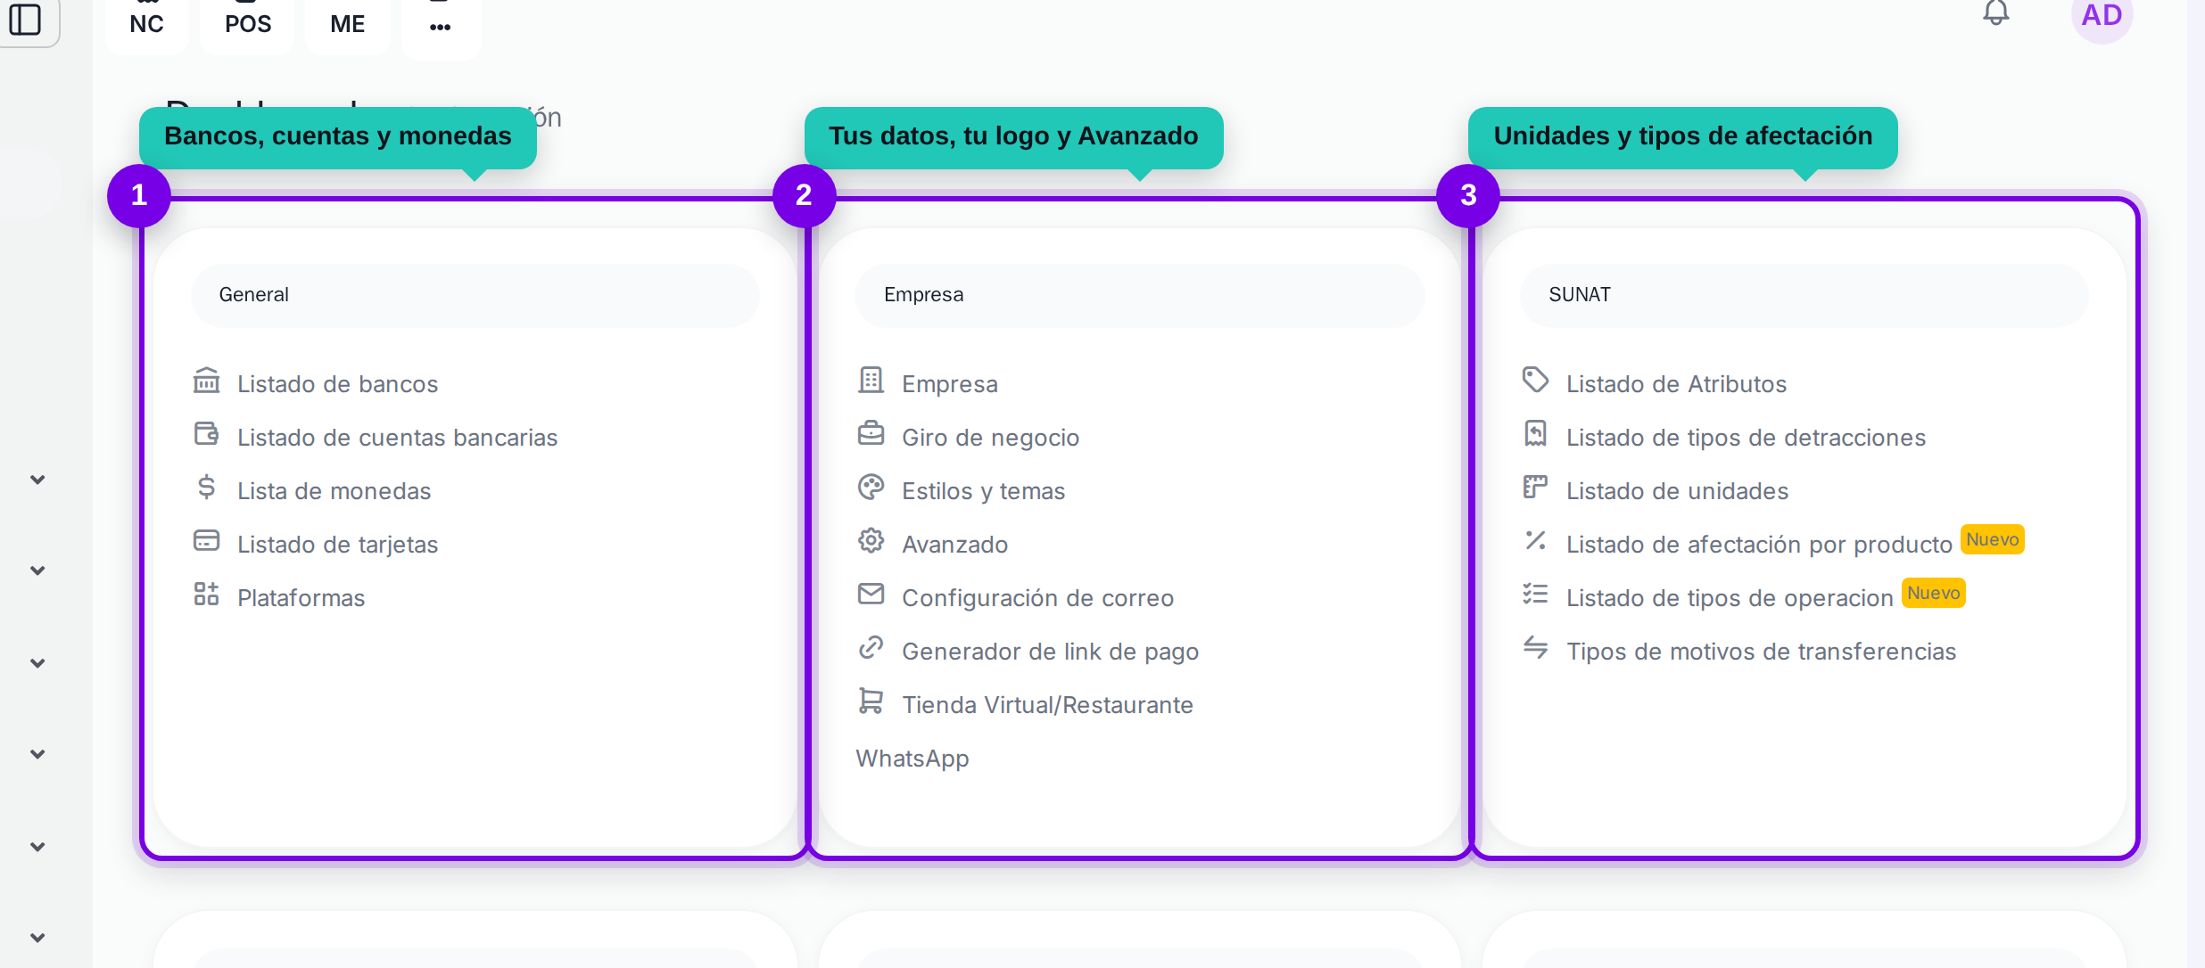
Task: Click the General section header
Action: coord(475,295)
